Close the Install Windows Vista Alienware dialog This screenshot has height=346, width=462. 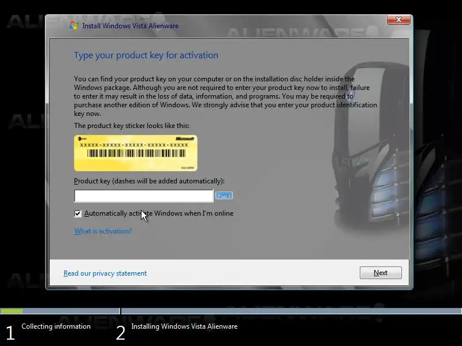398,20
